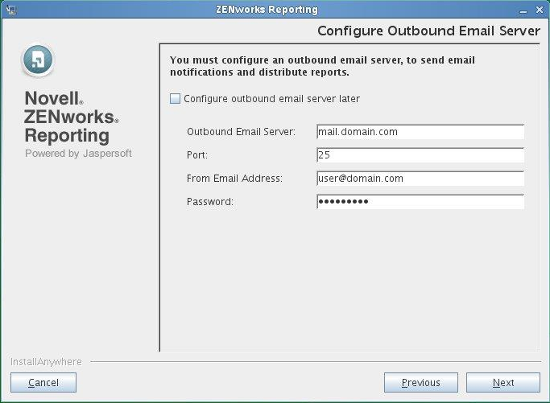Click the ZENworks Reporting round logo icon
This screenshot has height=403, width=550.
click(38, 60)
